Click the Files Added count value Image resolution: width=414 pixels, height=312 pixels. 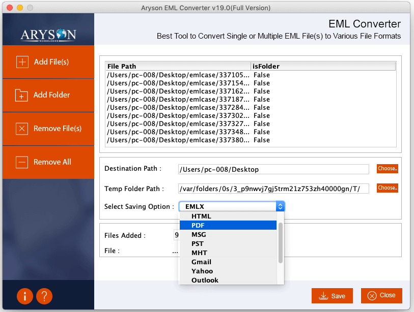point(177,235)
